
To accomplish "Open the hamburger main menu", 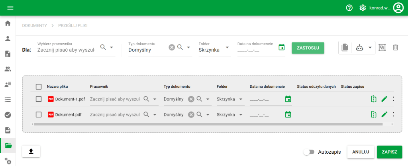I will (x=10, y=8).
